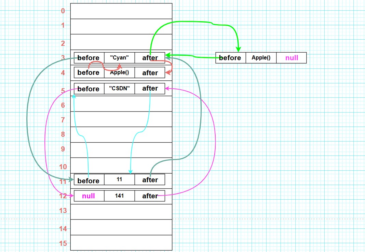Screen dimensions: 365x252
Task: Click the before cell in row 4
Action: 89,72
